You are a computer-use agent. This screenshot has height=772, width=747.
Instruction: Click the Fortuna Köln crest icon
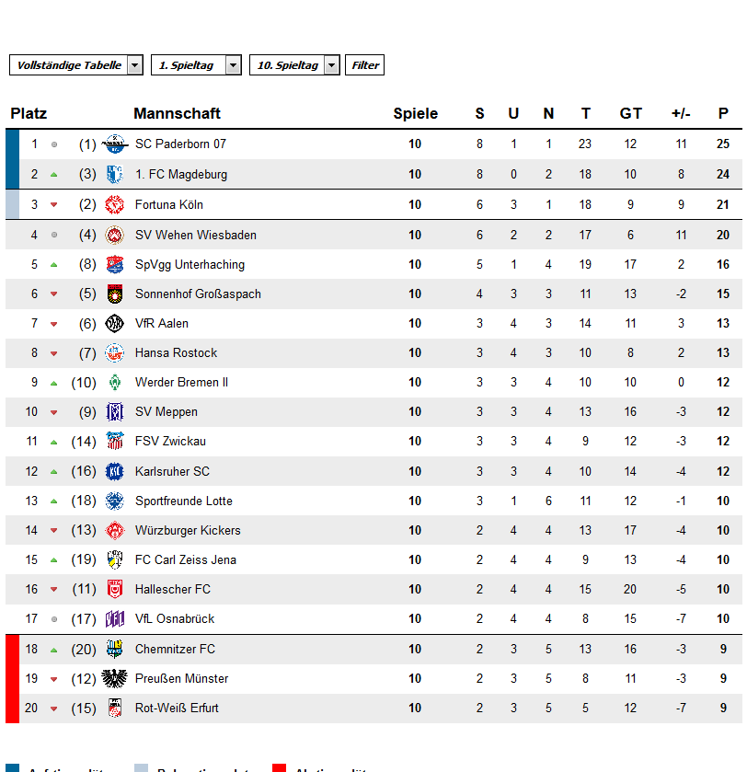click(x=115, y=205)
